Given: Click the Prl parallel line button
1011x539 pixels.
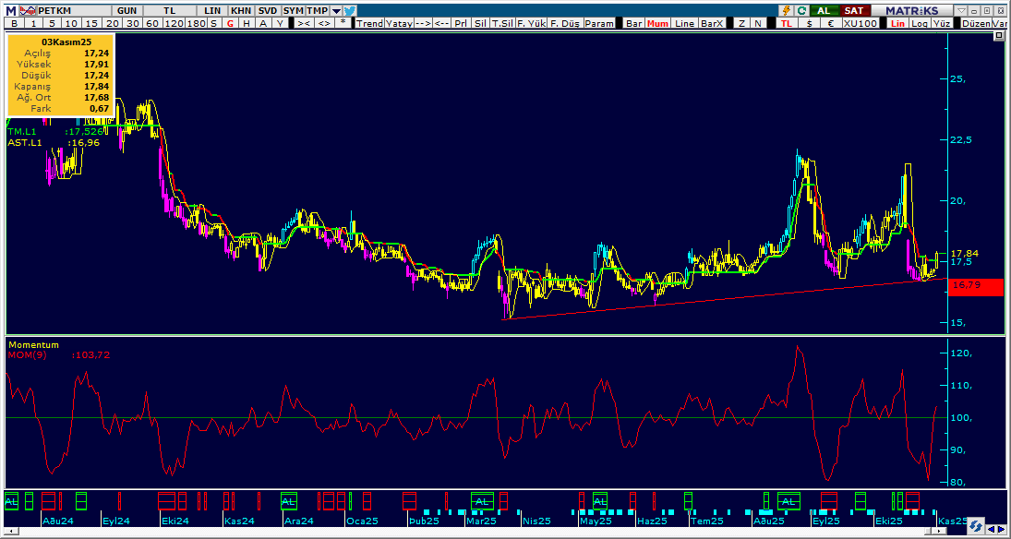Looking at the screenshot, I should (461, 22).
